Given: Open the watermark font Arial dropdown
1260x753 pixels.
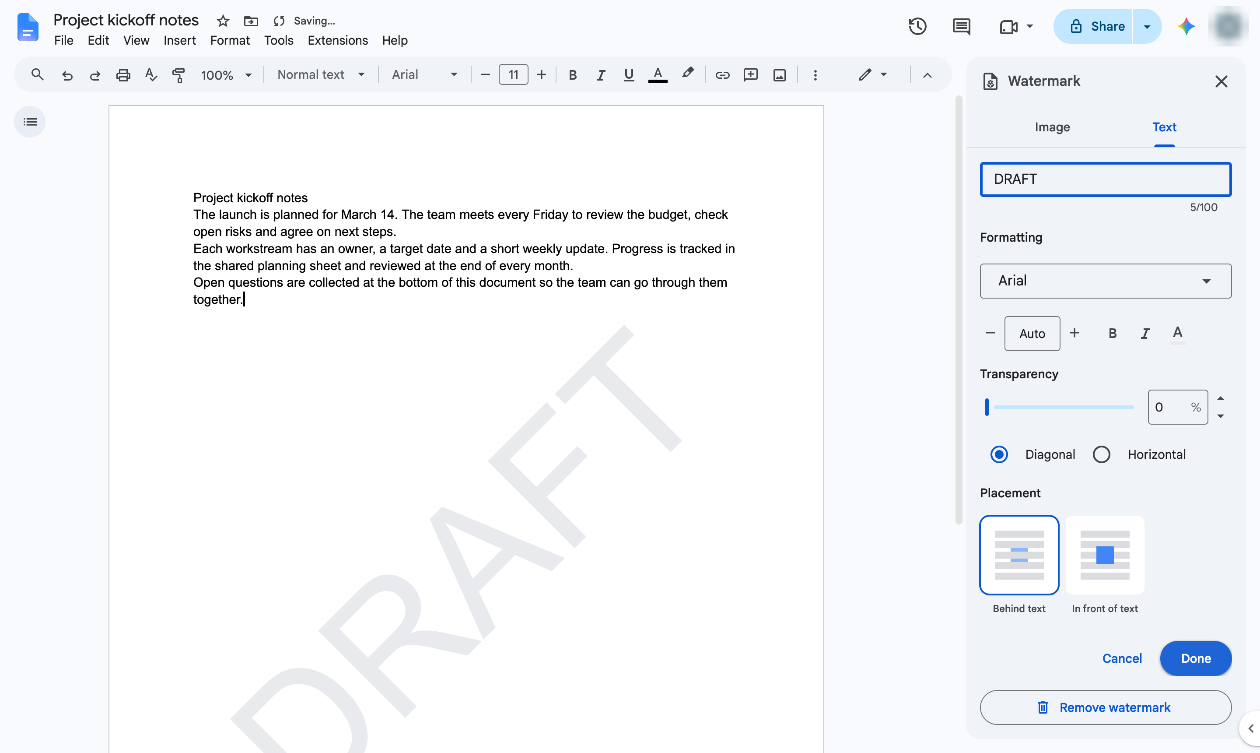Looking at the screenshot, I should click(x=1106, y=281).
